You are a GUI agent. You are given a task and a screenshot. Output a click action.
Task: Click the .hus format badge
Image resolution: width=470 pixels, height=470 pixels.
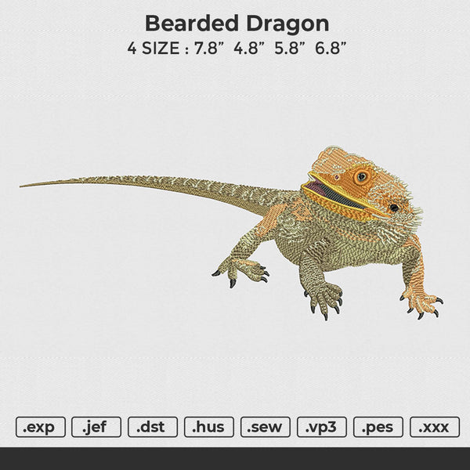pyautogui.click(x=209, y=427)
